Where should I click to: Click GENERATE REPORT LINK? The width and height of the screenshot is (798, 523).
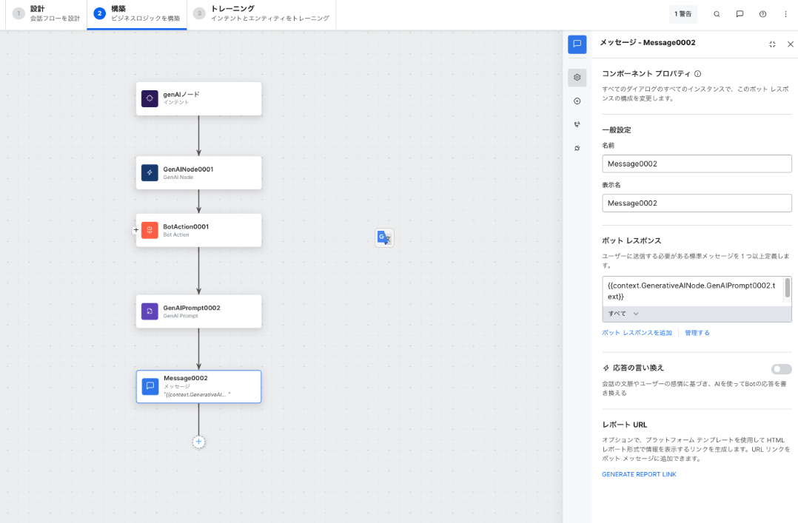point(639,474)
